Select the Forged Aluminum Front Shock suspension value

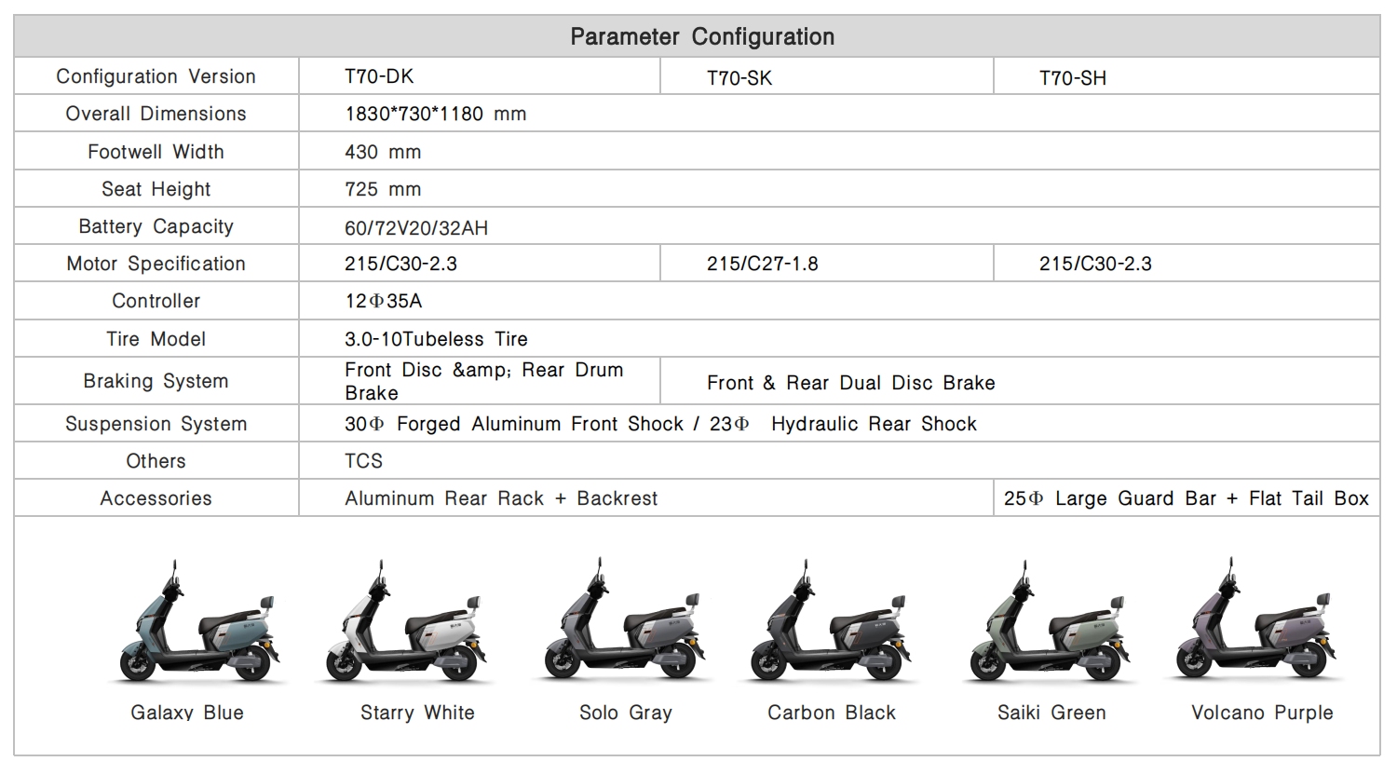(x=661, y=424)
